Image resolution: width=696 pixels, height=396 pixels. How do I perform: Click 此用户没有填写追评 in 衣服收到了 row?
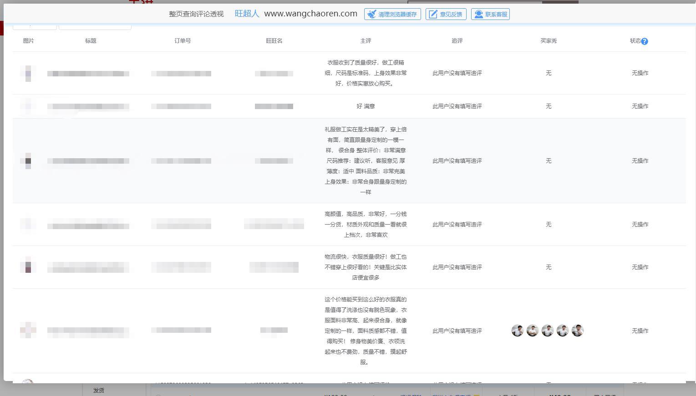tap(457, 73)
